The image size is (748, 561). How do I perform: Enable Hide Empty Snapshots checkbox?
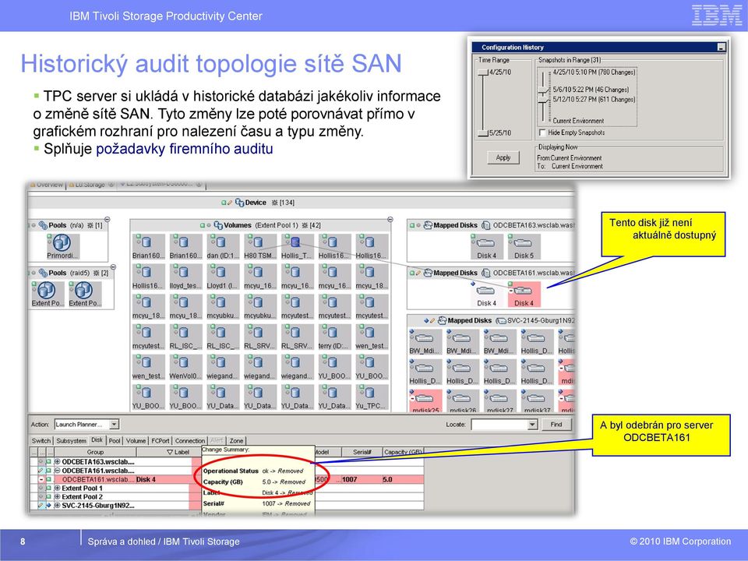(x=542, y=132)
